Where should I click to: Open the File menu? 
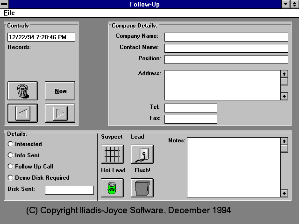[x=9, y=13]
